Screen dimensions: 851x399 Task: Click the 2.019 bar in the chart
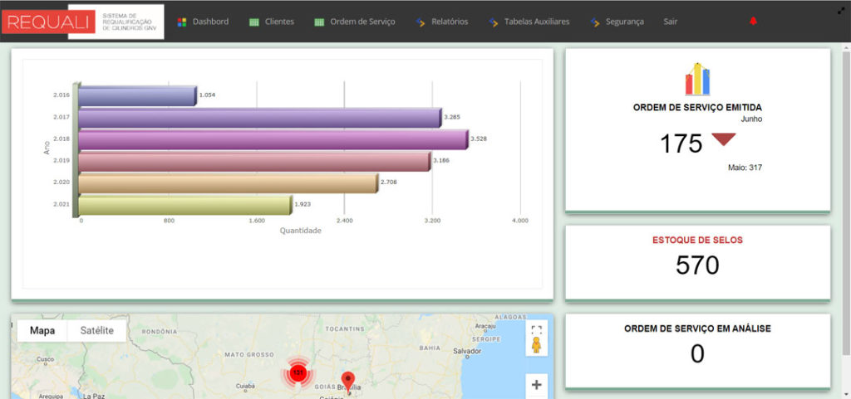[x=254, y=161]
